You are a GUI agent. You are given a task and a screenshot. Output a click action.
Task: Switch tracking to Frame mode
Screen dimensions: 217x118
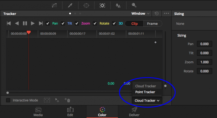pyautogui.click(x=152, y=23)
